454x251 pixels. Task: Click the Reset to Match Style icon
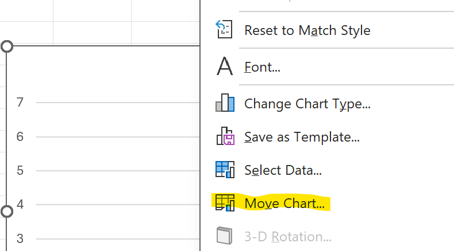tap(224, 29)
